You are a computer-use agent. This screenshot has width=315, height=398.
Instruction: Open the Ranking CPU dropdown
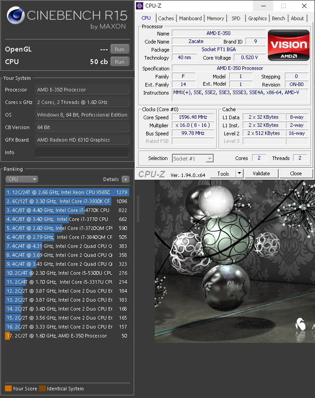(22, 179)
